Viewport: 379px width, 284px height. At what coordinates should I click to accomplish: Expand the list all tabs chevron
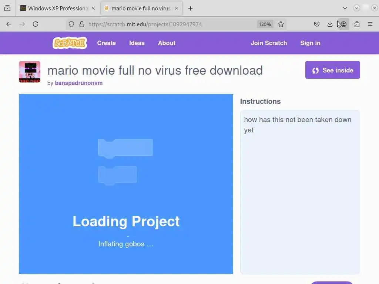[x=345, y=8]
